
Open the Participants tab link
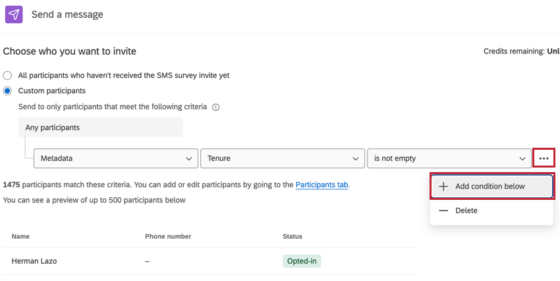coord(322,185)
